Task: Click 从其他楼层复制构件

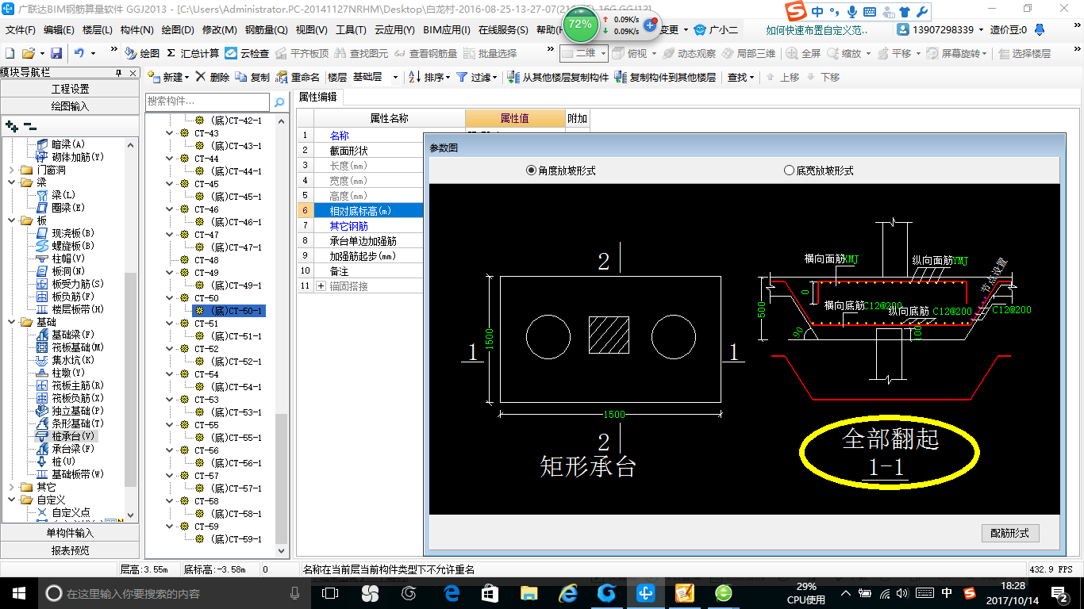Action: (x=558, y=77)
